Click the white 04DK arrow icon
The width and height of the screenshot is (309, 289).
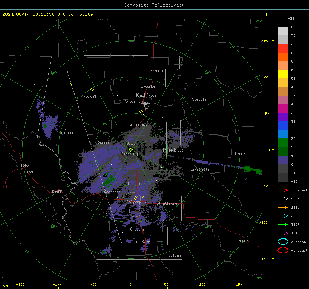point(283,199)
